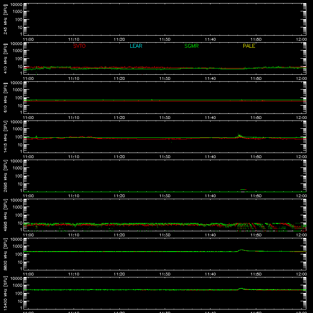Viewport: 313px width, 313px height.
Task: Click the 1000 y-axis value of 15400 MHz plot
Action: pyautogui.click(x=18, y=285)
